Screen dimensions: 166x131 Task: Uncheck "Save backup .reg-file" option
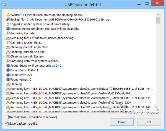point(7,124)
